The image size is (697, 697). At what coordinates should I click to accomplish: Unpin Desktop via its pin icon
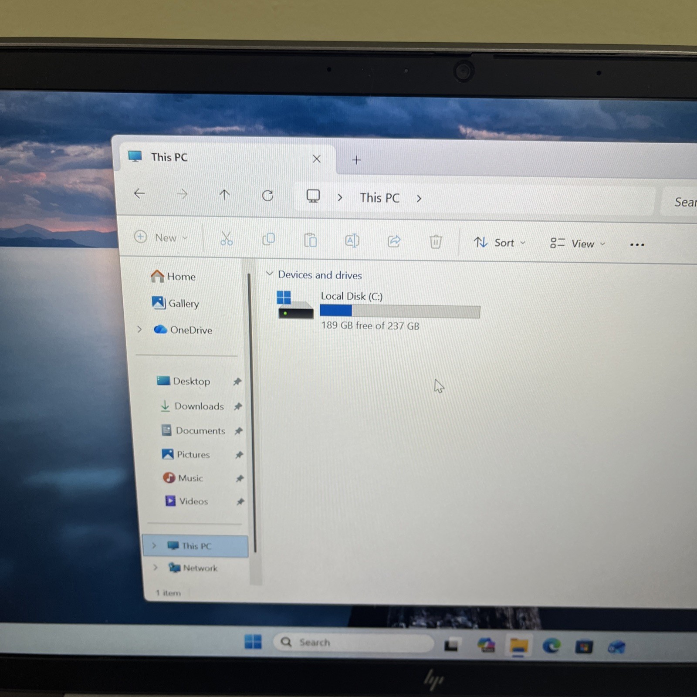point(237,382)
